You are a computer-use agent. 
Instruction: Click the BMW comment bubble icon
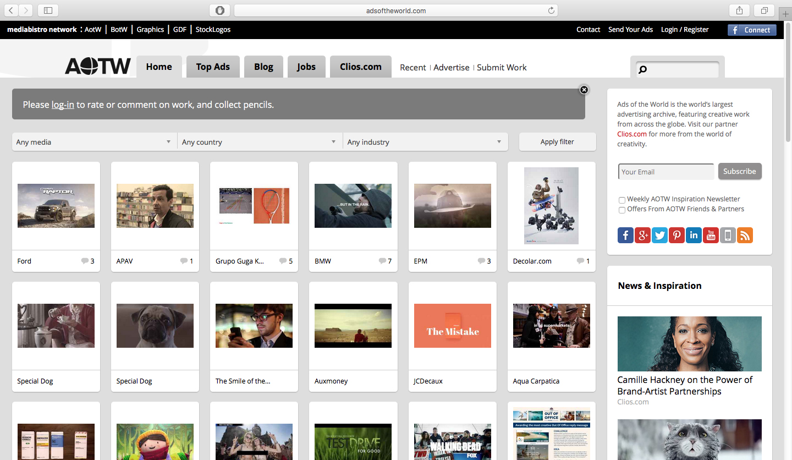tap(382, 261)
